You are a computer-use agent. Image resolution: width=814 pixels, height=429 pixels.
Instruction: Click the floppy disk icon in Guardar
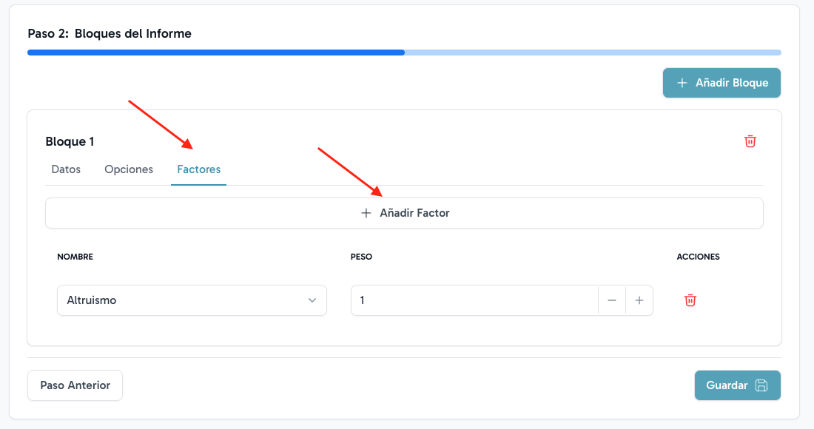(x=761, y=385)
